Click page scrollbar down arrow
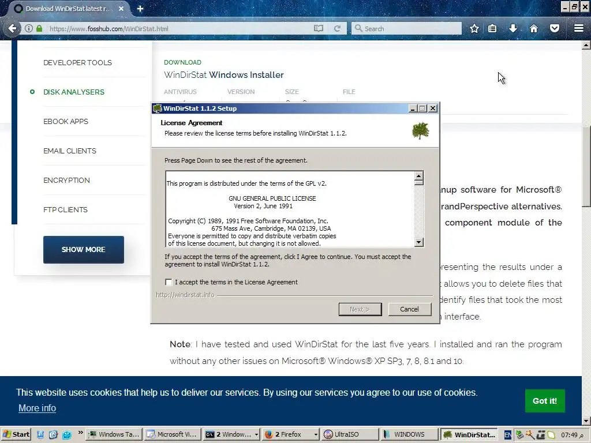 586,421
